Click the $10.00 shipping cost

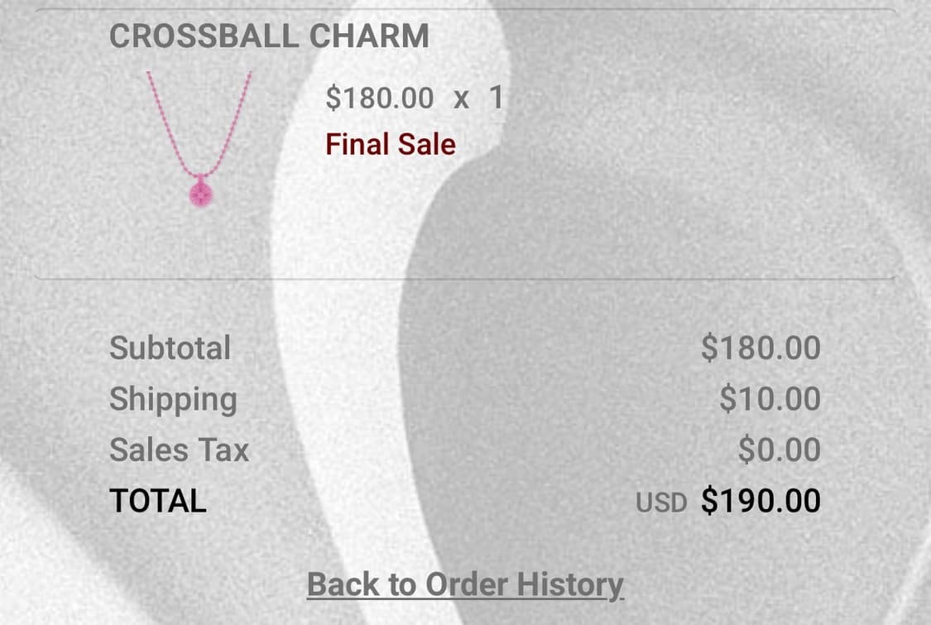click(x=770, y=399)
